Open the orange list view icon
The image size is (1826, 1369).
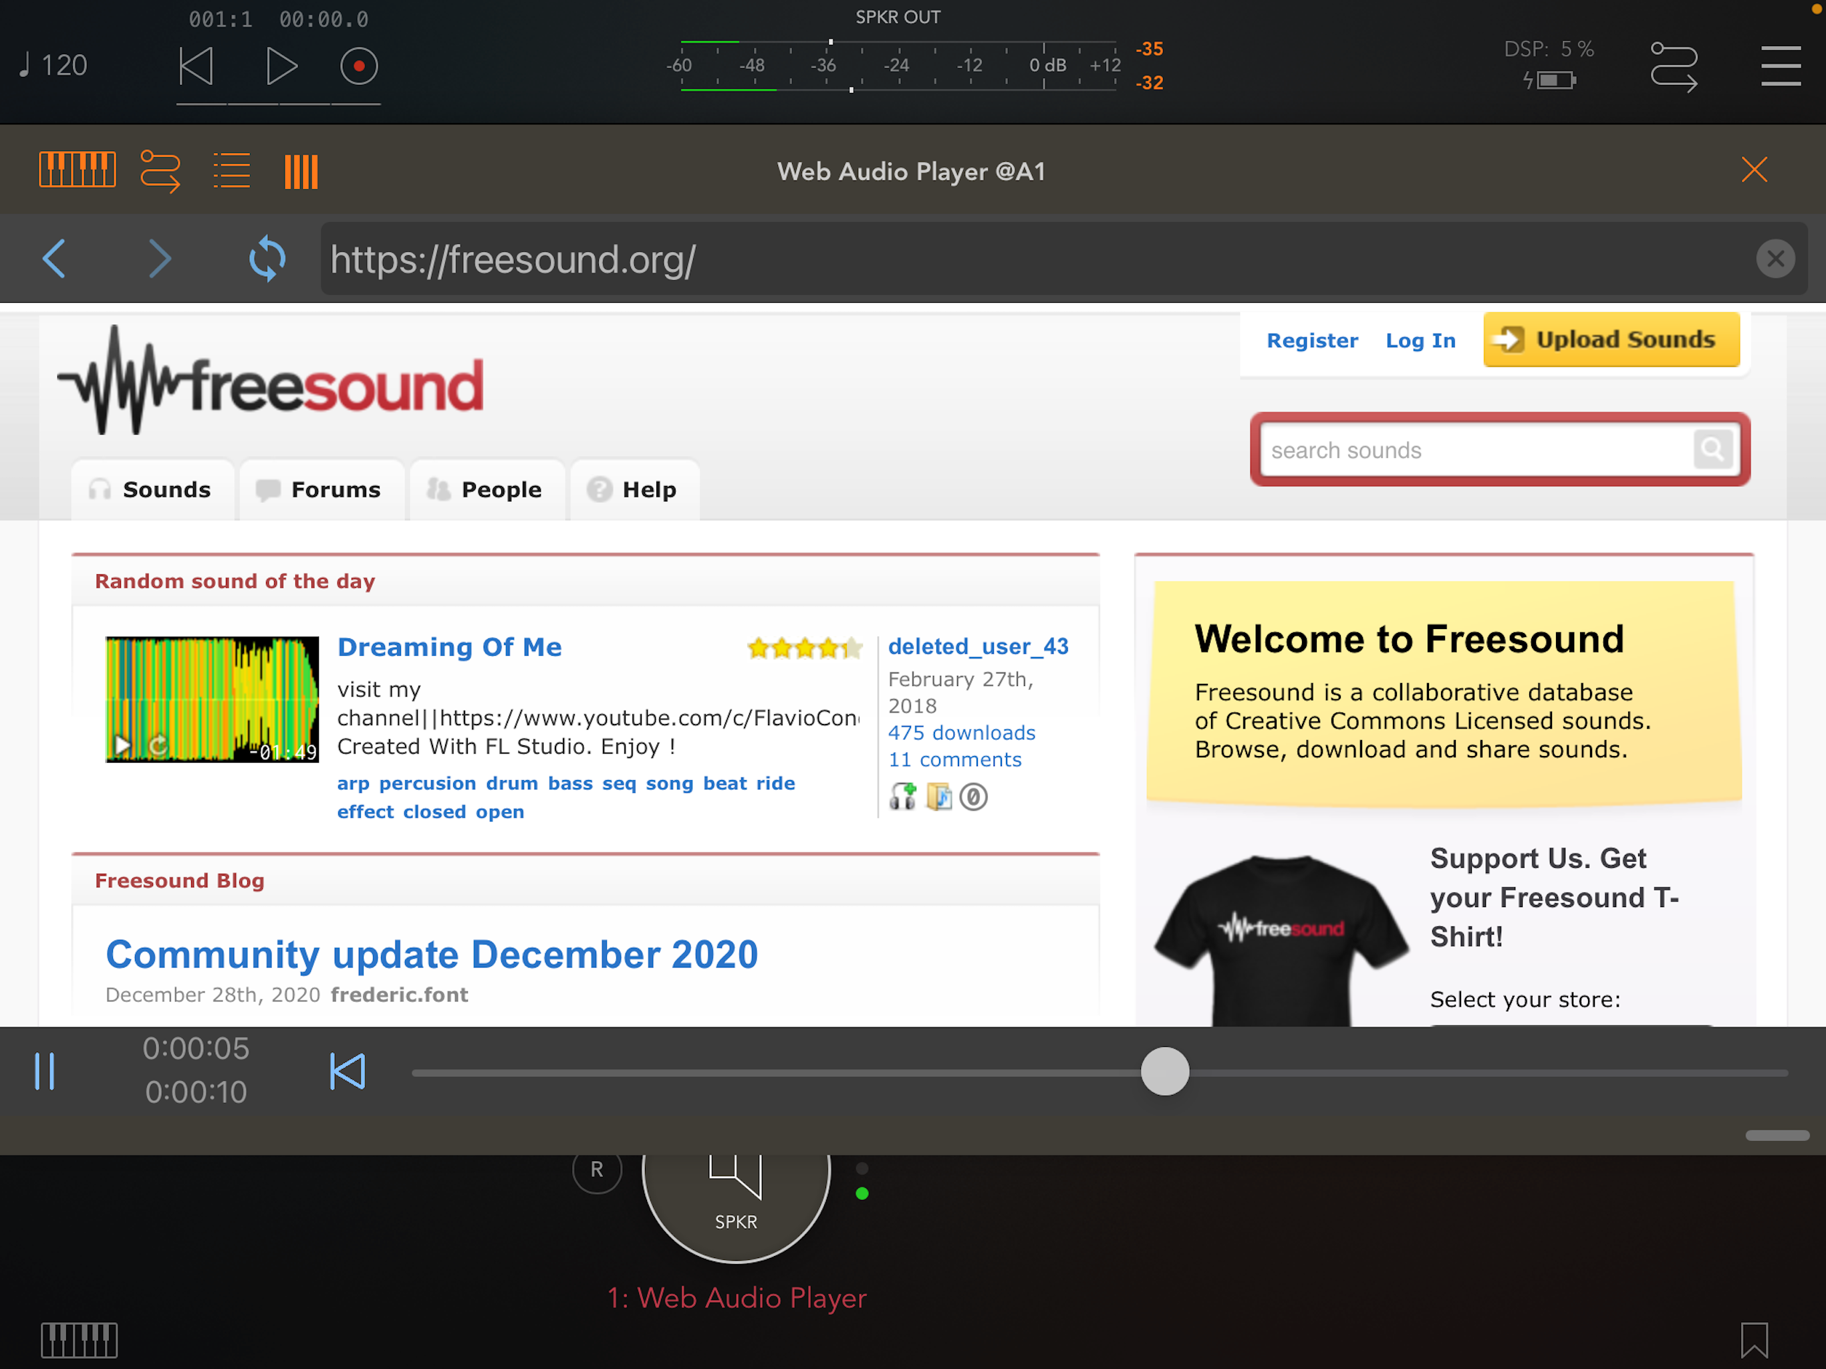[231, 171]
